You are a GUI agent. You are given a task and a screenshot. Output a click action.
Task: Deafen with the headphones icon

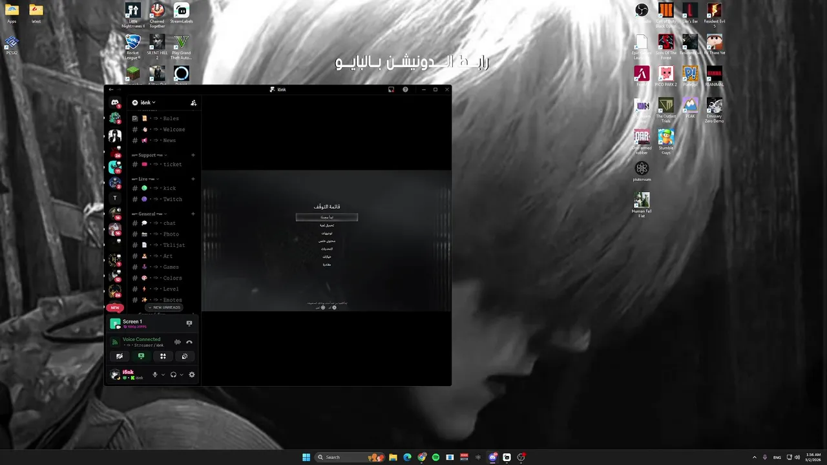(173, 375)
